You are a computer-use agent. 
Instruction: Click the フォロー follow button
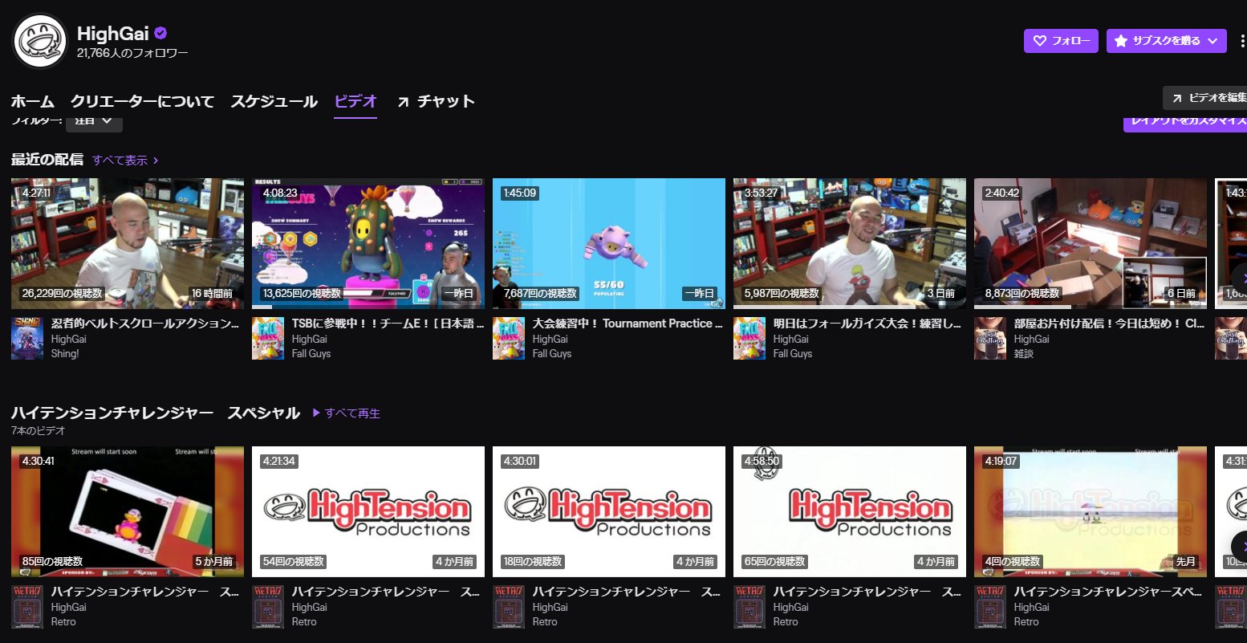pos(1061,41)
